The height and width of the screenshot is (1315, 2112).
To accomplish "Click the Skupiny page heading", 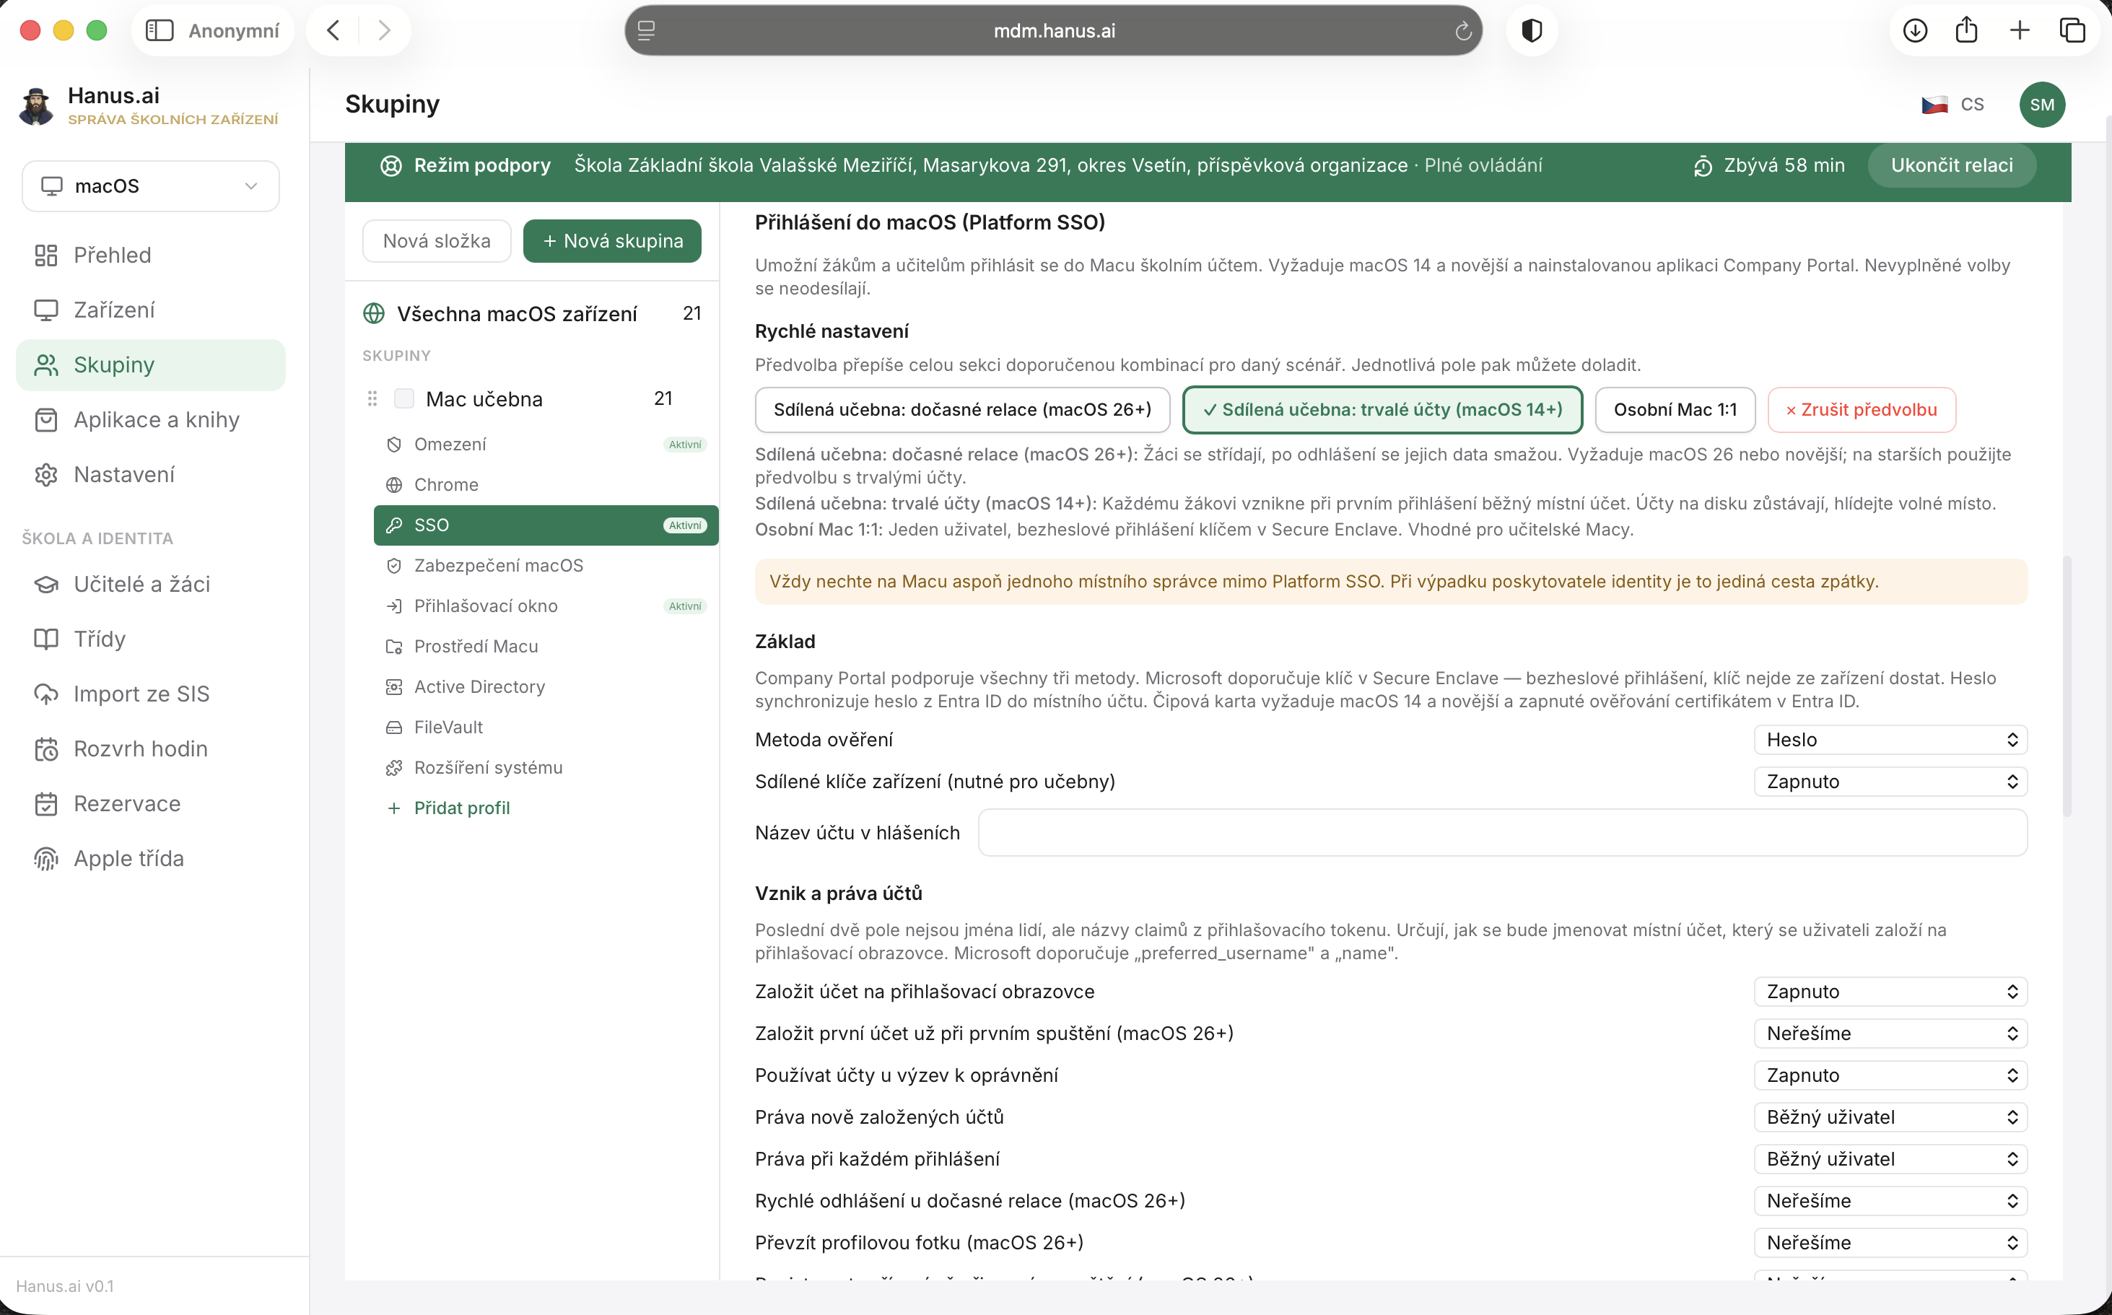I will tap(393, 105).
